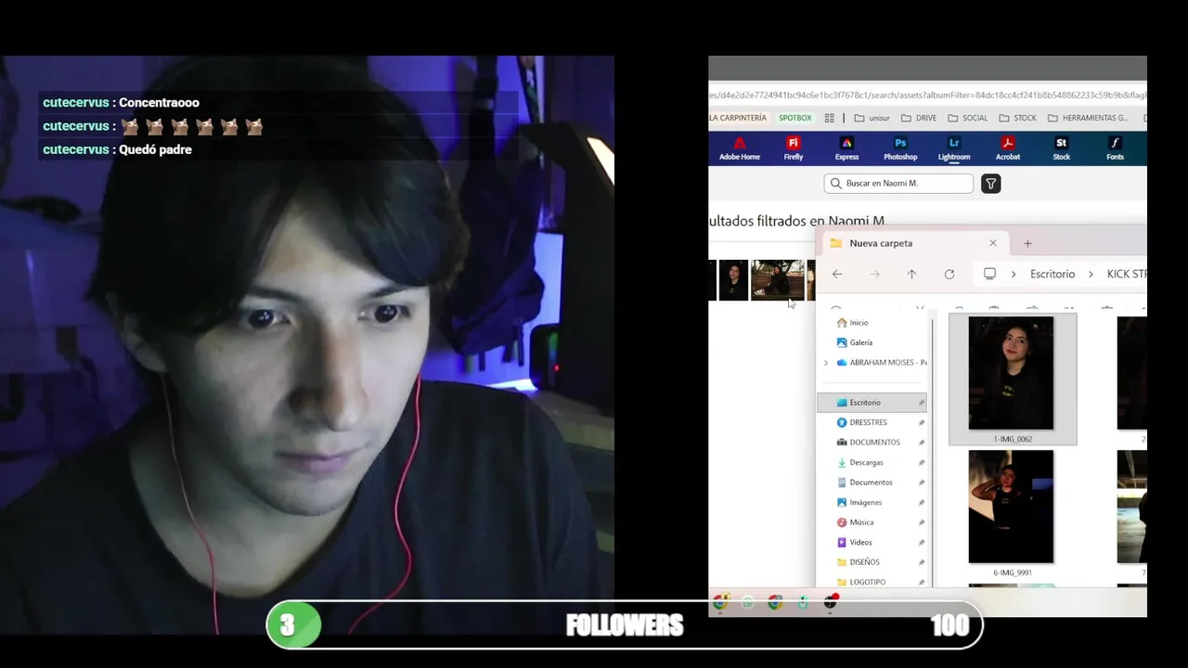Close the Nueva carpeta tab

point(993,243)
